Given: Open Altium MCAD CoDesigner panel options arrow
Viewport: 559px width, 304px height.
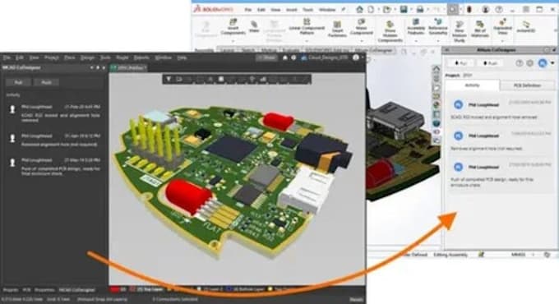Looking at the screenshot, I should pyautogui.click(x=91, y=67).
